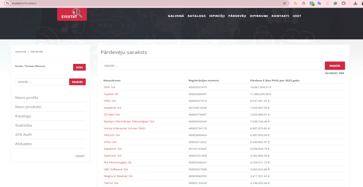Open the browser extensions puzzle icon
Image resolution: width=363 pixels, height=187 pixels.
(x=344, y=3)
